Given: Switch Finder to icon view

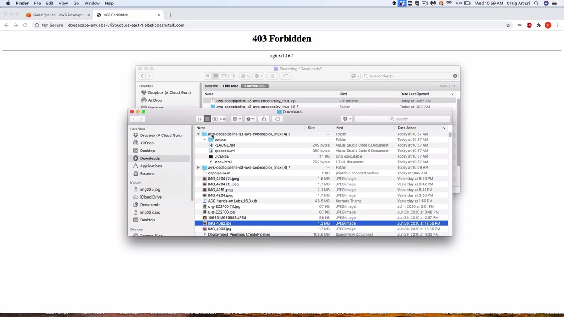Looking at the screenshot, I should pos(199,119).
